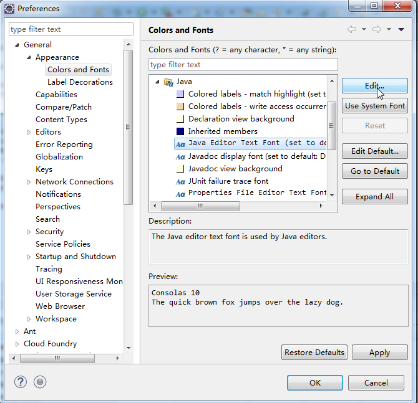The height and width of the screenshot is (403, 418).
Task: Open Notifications preference page
Action: pos(58,194)
